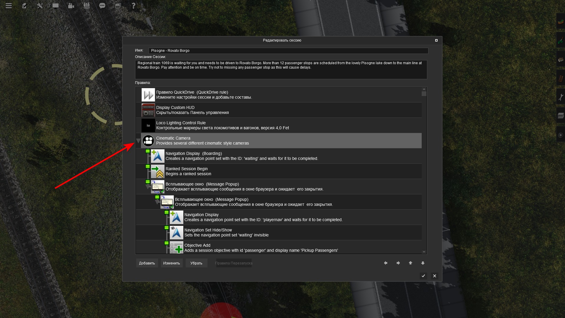Collapse the Cinematic Camera rule children
Viewport: 565px width, 318px height.
(x=138, y=141)
